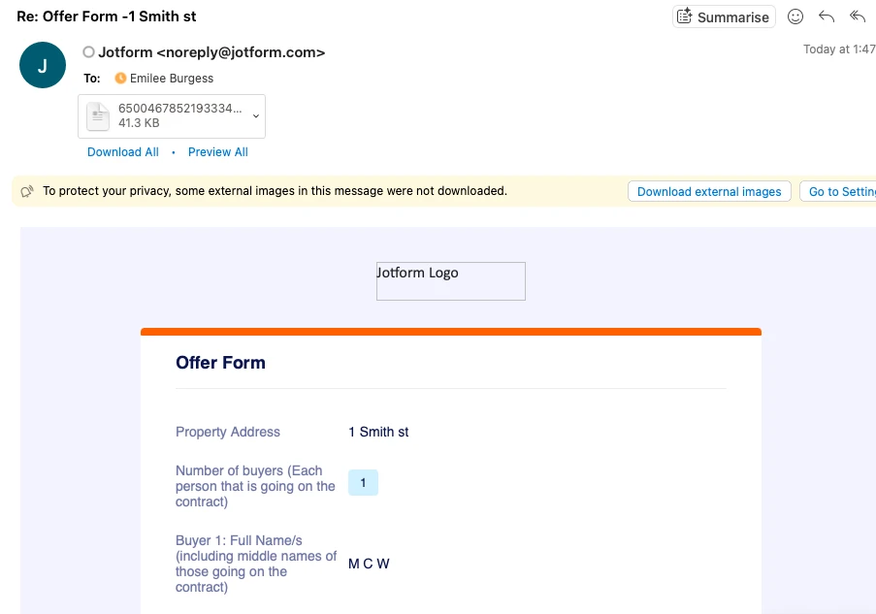
Task: Click the unread circle next to Jotform sender
Action: 88,51
